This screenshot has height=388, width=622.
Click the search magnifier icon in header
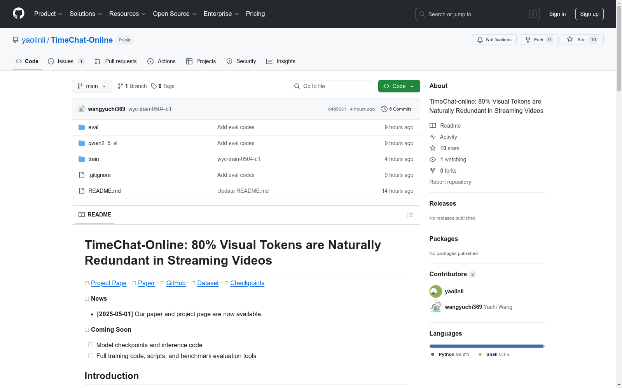click(422, 14)
